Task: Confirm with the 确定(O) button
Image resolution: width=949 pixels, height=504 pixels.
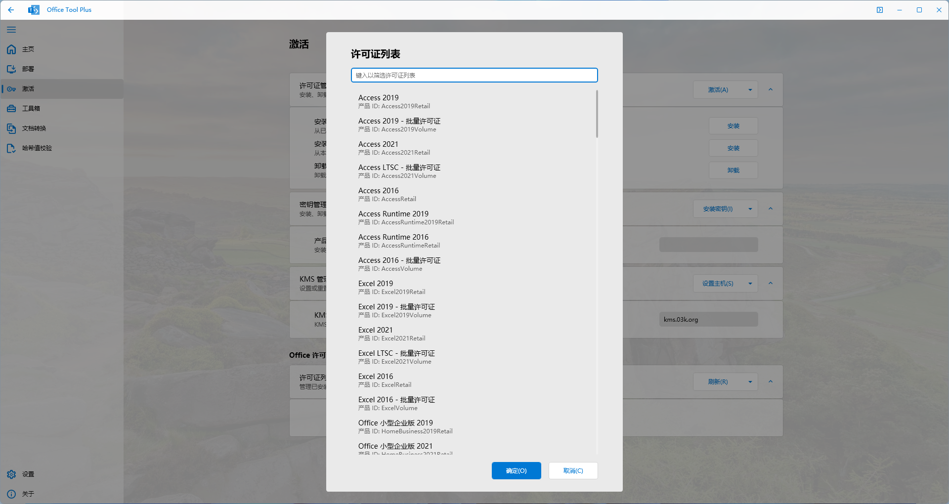Action: pyautogui.click(x=516, y=471)
